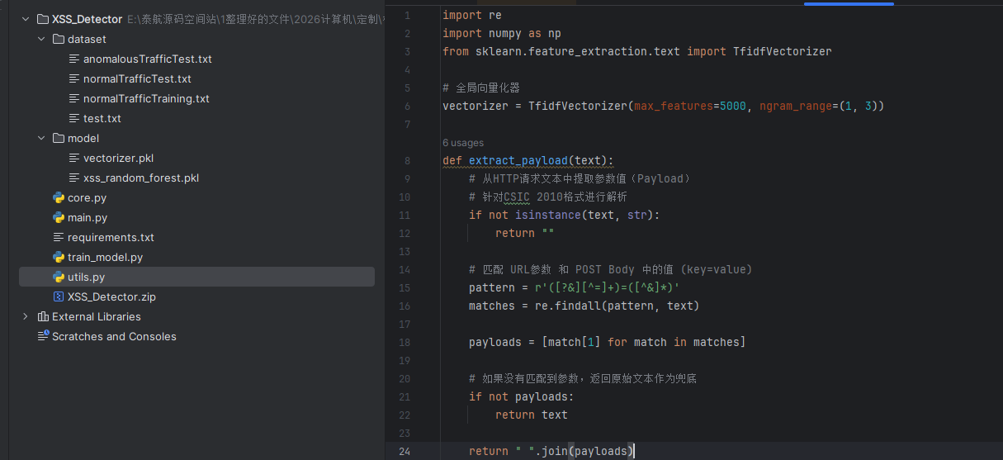This screenshot has width=1003, height=460.
Task: Click External Libraries icon
Action: click(x=43, y=316)
